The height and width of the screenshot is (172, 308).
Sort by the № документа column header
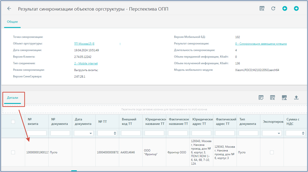pyautogui.click(x=60, y=122)
